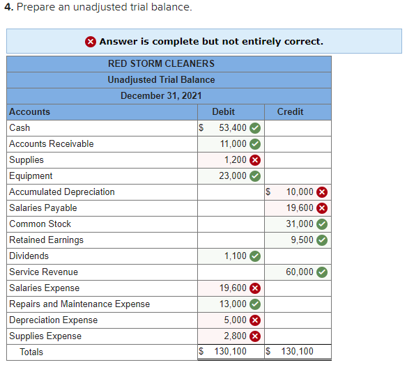
Task: Select the Accumulated Depreciation credit value 10,000
Action: pos(300,192)
